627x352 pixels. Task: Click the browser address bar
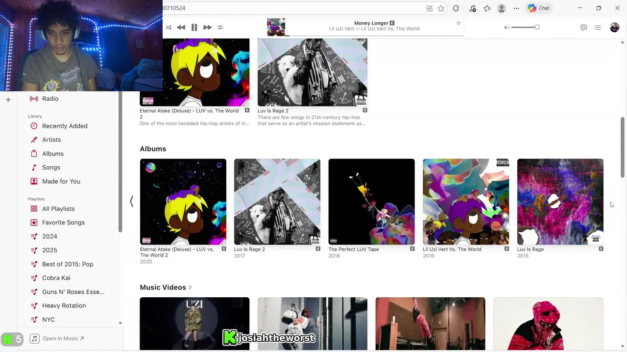point(294,8)
